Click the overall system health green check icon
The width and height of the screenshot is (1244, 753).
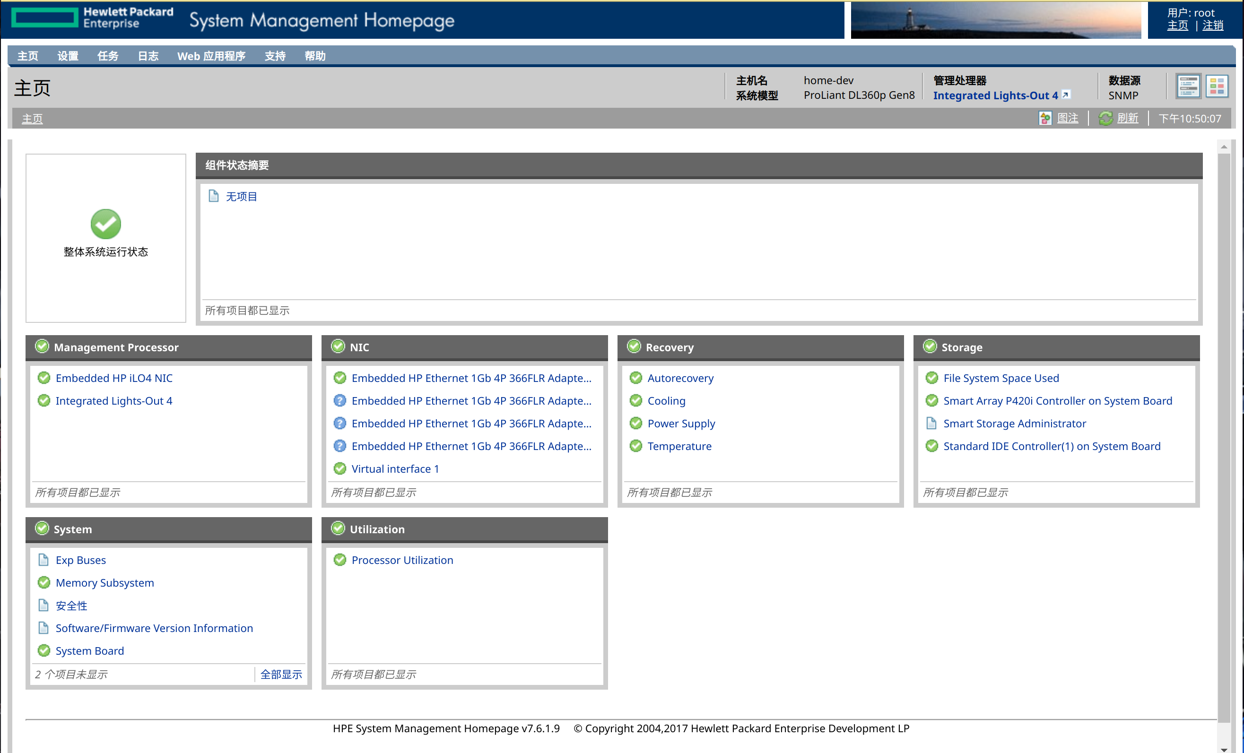pyautogui.click(x=105, y=224)
